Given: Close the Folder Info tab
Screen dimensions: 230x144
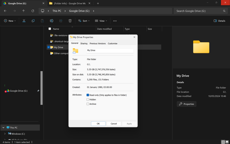Looking at the screenshot, I should pyautogui.click(x=89, y=3).
